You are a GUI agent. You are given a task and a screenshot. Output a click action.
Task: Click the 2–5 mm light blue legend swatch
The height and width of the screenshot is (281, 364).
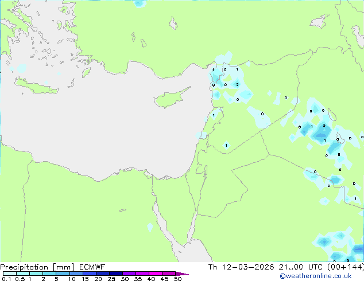(x=49, y=274)
